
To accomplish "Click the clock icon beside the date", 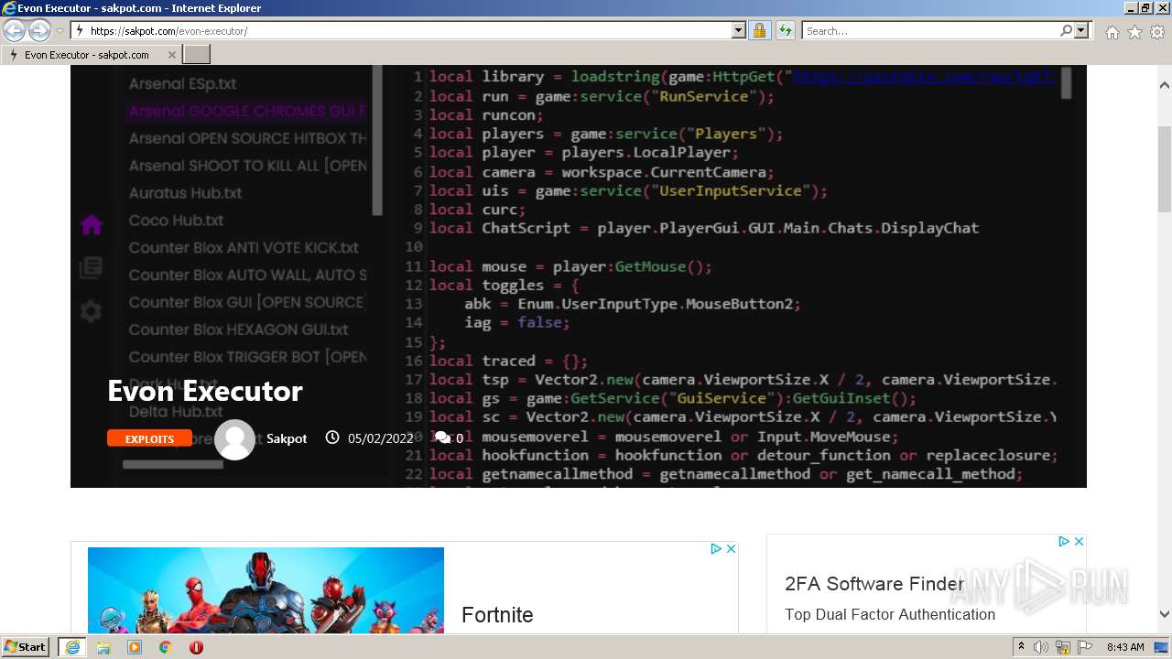I will click(x=332, y=438).
